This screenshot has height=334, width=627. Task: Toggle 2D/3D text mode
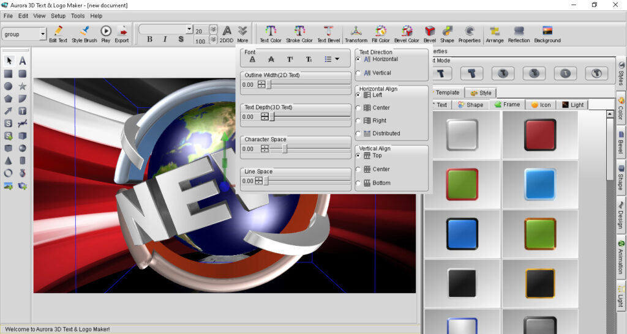(227, 34)
